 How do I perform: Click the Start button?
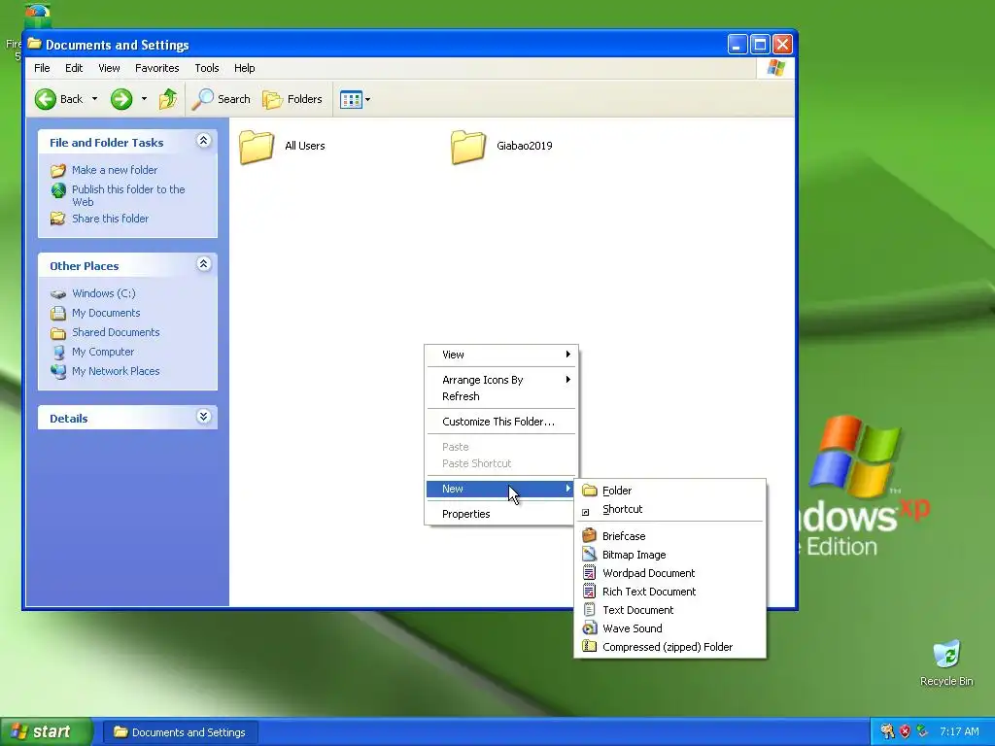tap(46, 732)
